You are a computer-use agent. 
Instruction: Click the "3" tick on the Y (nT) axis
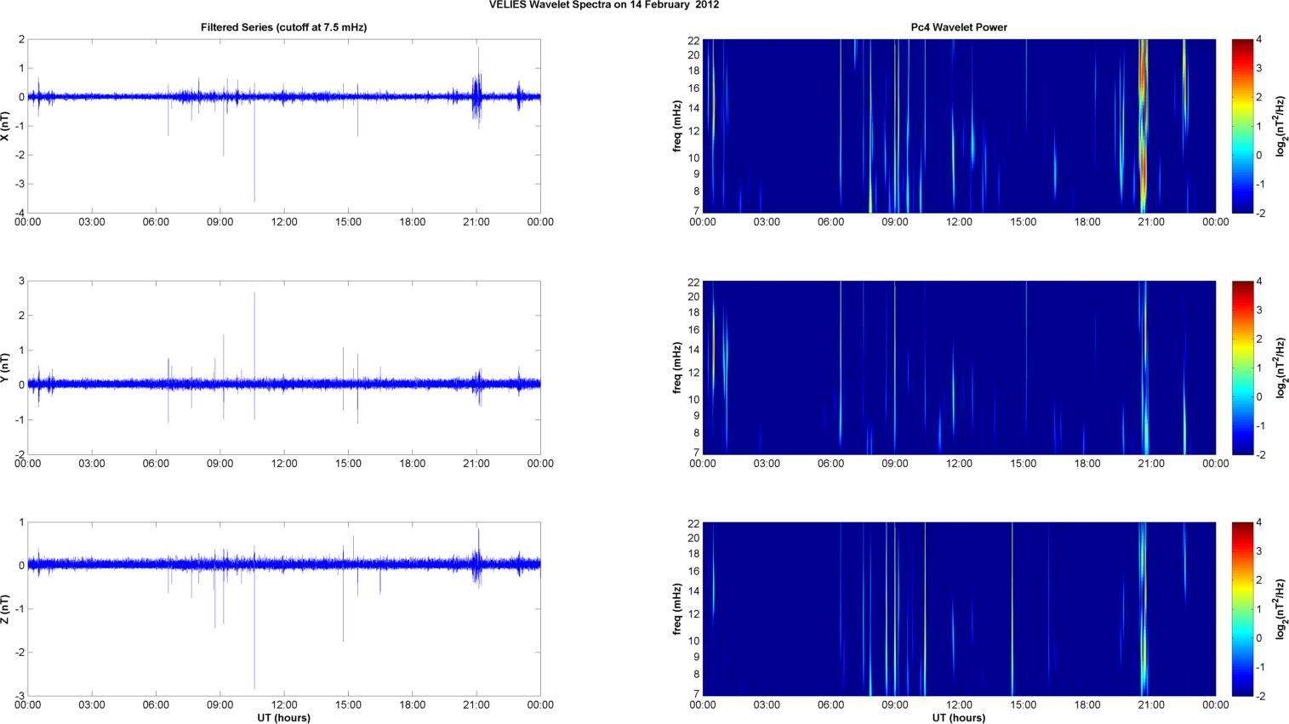click(21, 281)
